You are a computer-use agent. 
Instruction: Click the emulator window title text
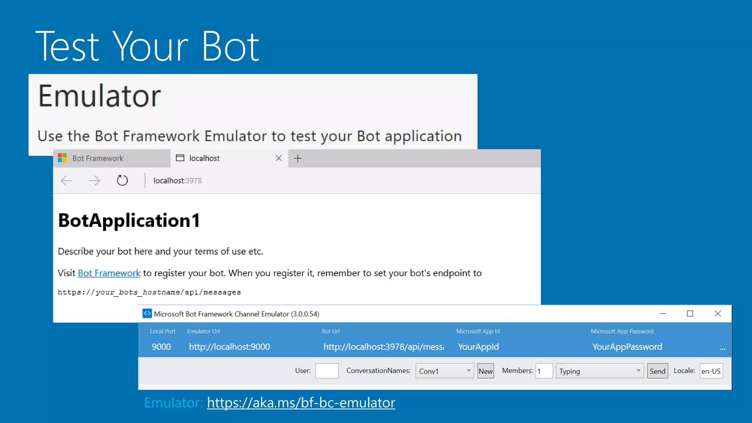coord(236,314)
